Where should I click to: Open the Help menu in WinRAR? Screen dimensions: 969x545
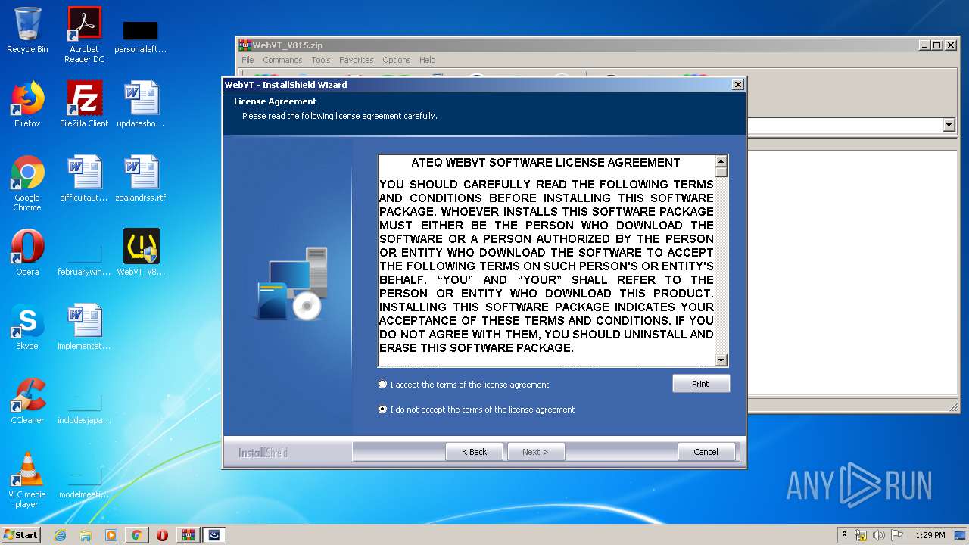pos(428,60)
